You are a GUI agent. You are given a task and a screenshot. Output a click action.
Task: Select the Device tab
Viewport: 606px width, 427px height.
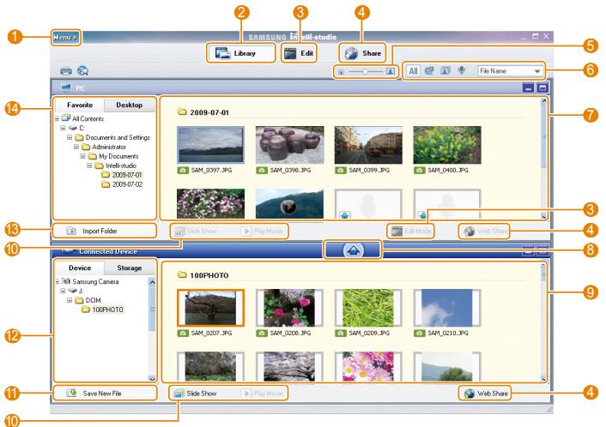click(80, 268)
